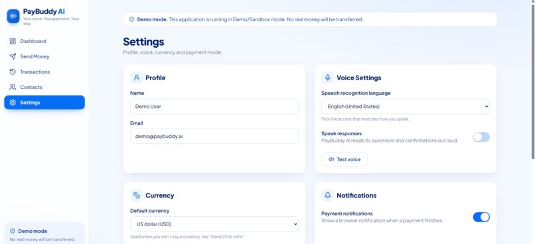
Task: Select the Settings menu item
Action: pos(44,103)
